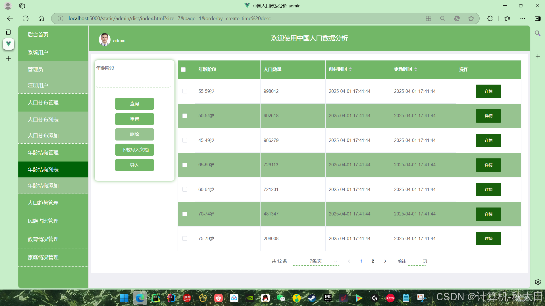Open browser settings three-dots menu
The width and height of the screenshot is (545, 306).
523,18
